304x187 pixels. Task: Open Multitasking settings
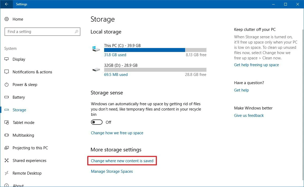23,135
